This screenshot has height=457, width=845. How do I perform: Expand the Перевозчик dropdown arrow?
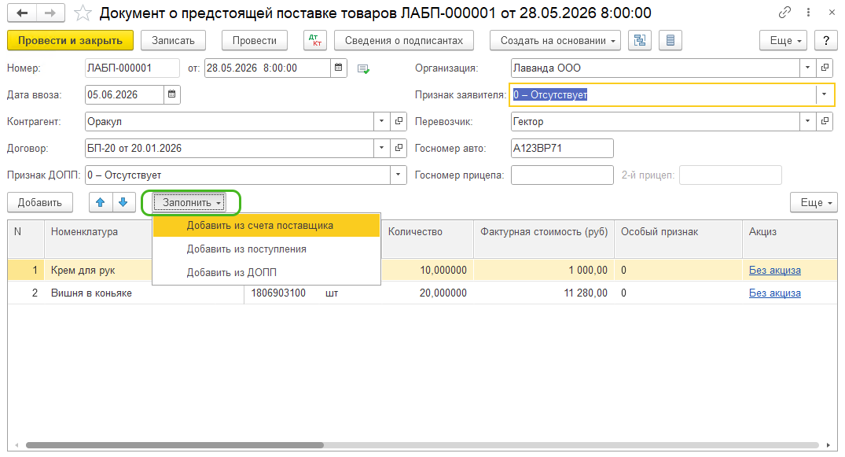pyautogui.click(x=807, y=121)
